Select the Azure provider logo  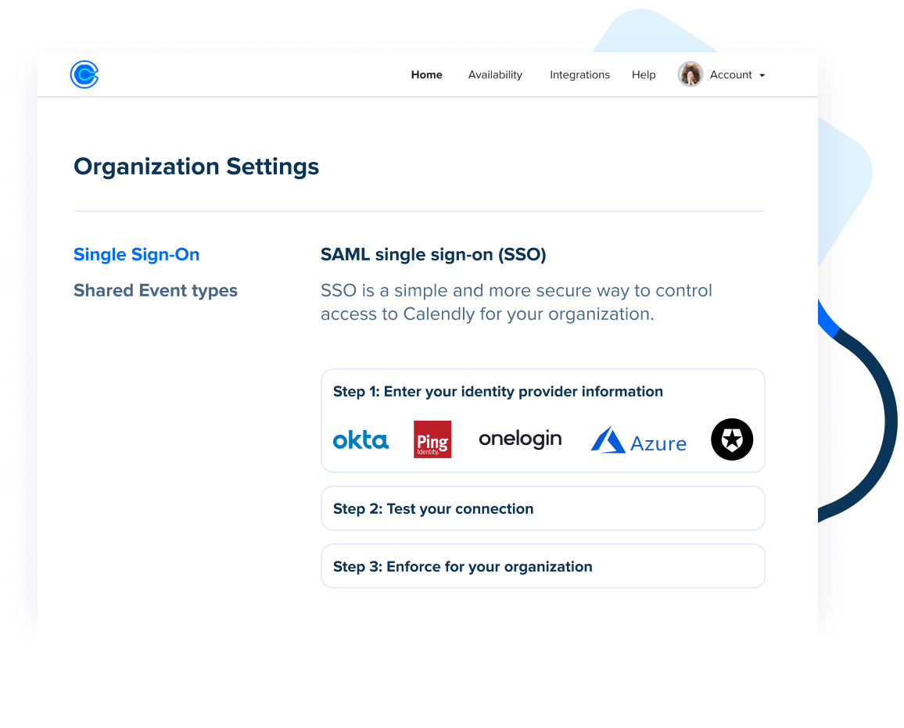pyautogui.click(x=639, y=440)
